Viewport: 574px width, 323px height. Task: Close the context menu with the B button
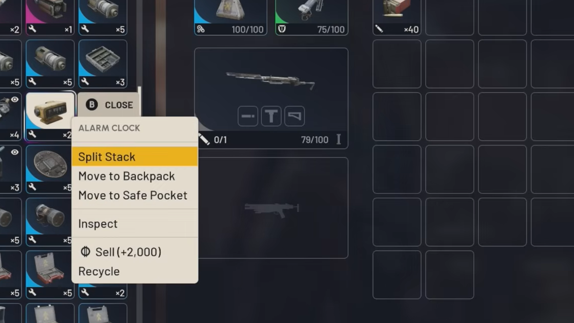click(109, 105)
